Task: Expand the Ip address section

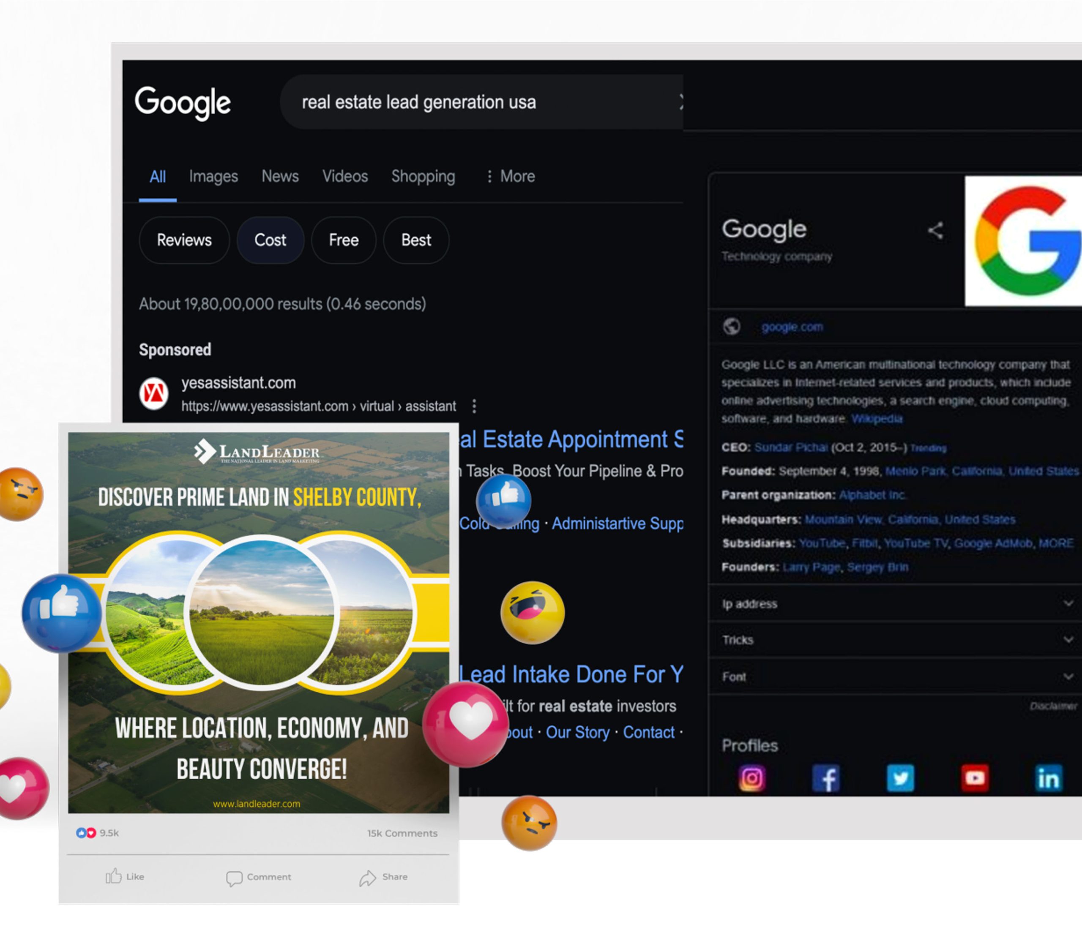Action: [x=895, y=604]
